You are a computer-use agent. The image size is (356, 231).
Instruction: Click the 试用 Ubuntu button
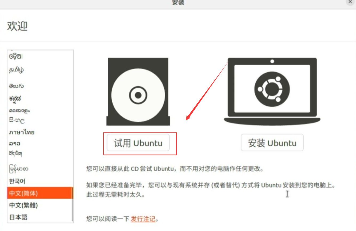[x=138, y=143]
